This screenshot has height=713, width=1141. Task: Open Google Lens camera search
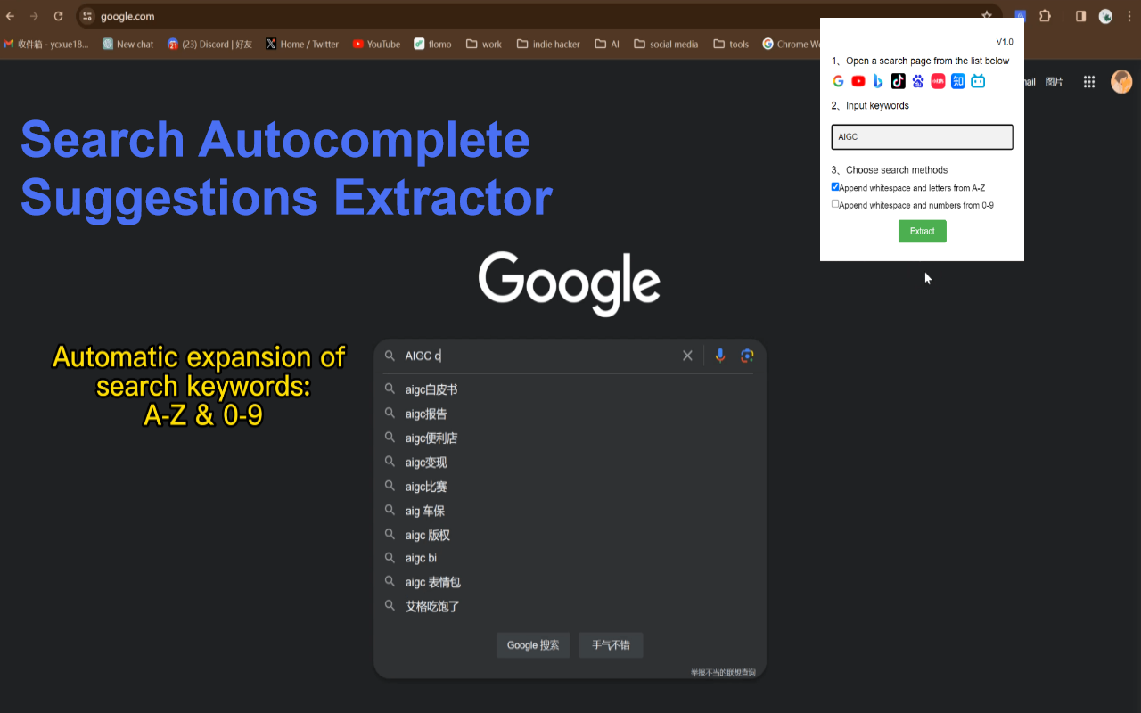pos(746,355)
